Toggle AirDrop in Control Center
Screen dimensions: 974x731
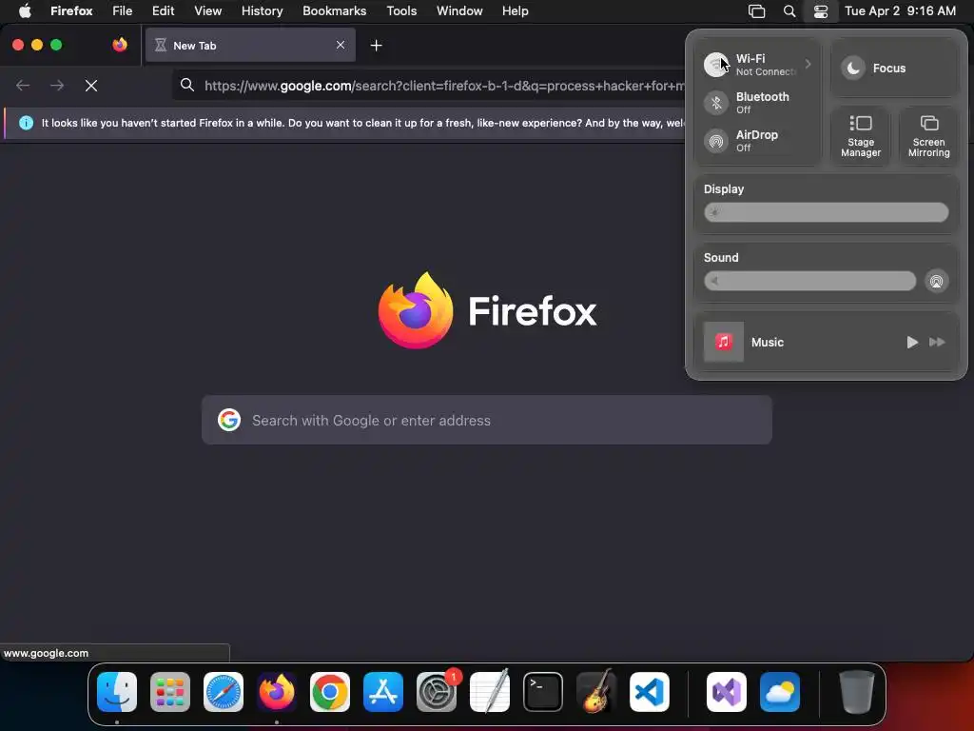(716, 141)
